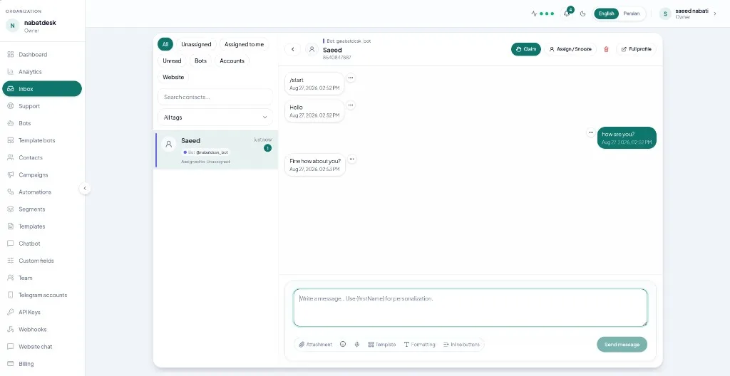Open the Dashboard sidebar item

(42, 54)
